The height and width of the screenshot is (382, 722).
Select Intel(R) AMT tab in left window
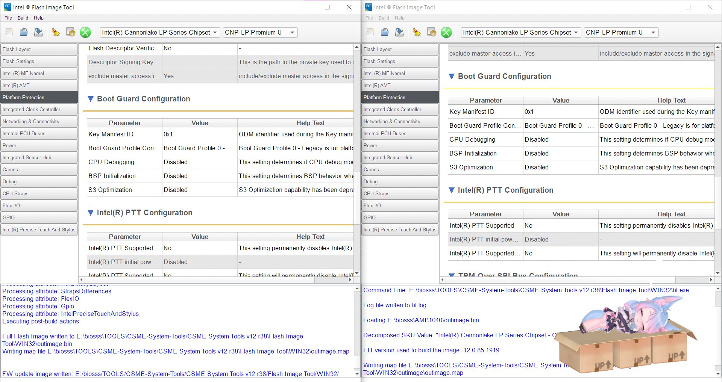39,85
